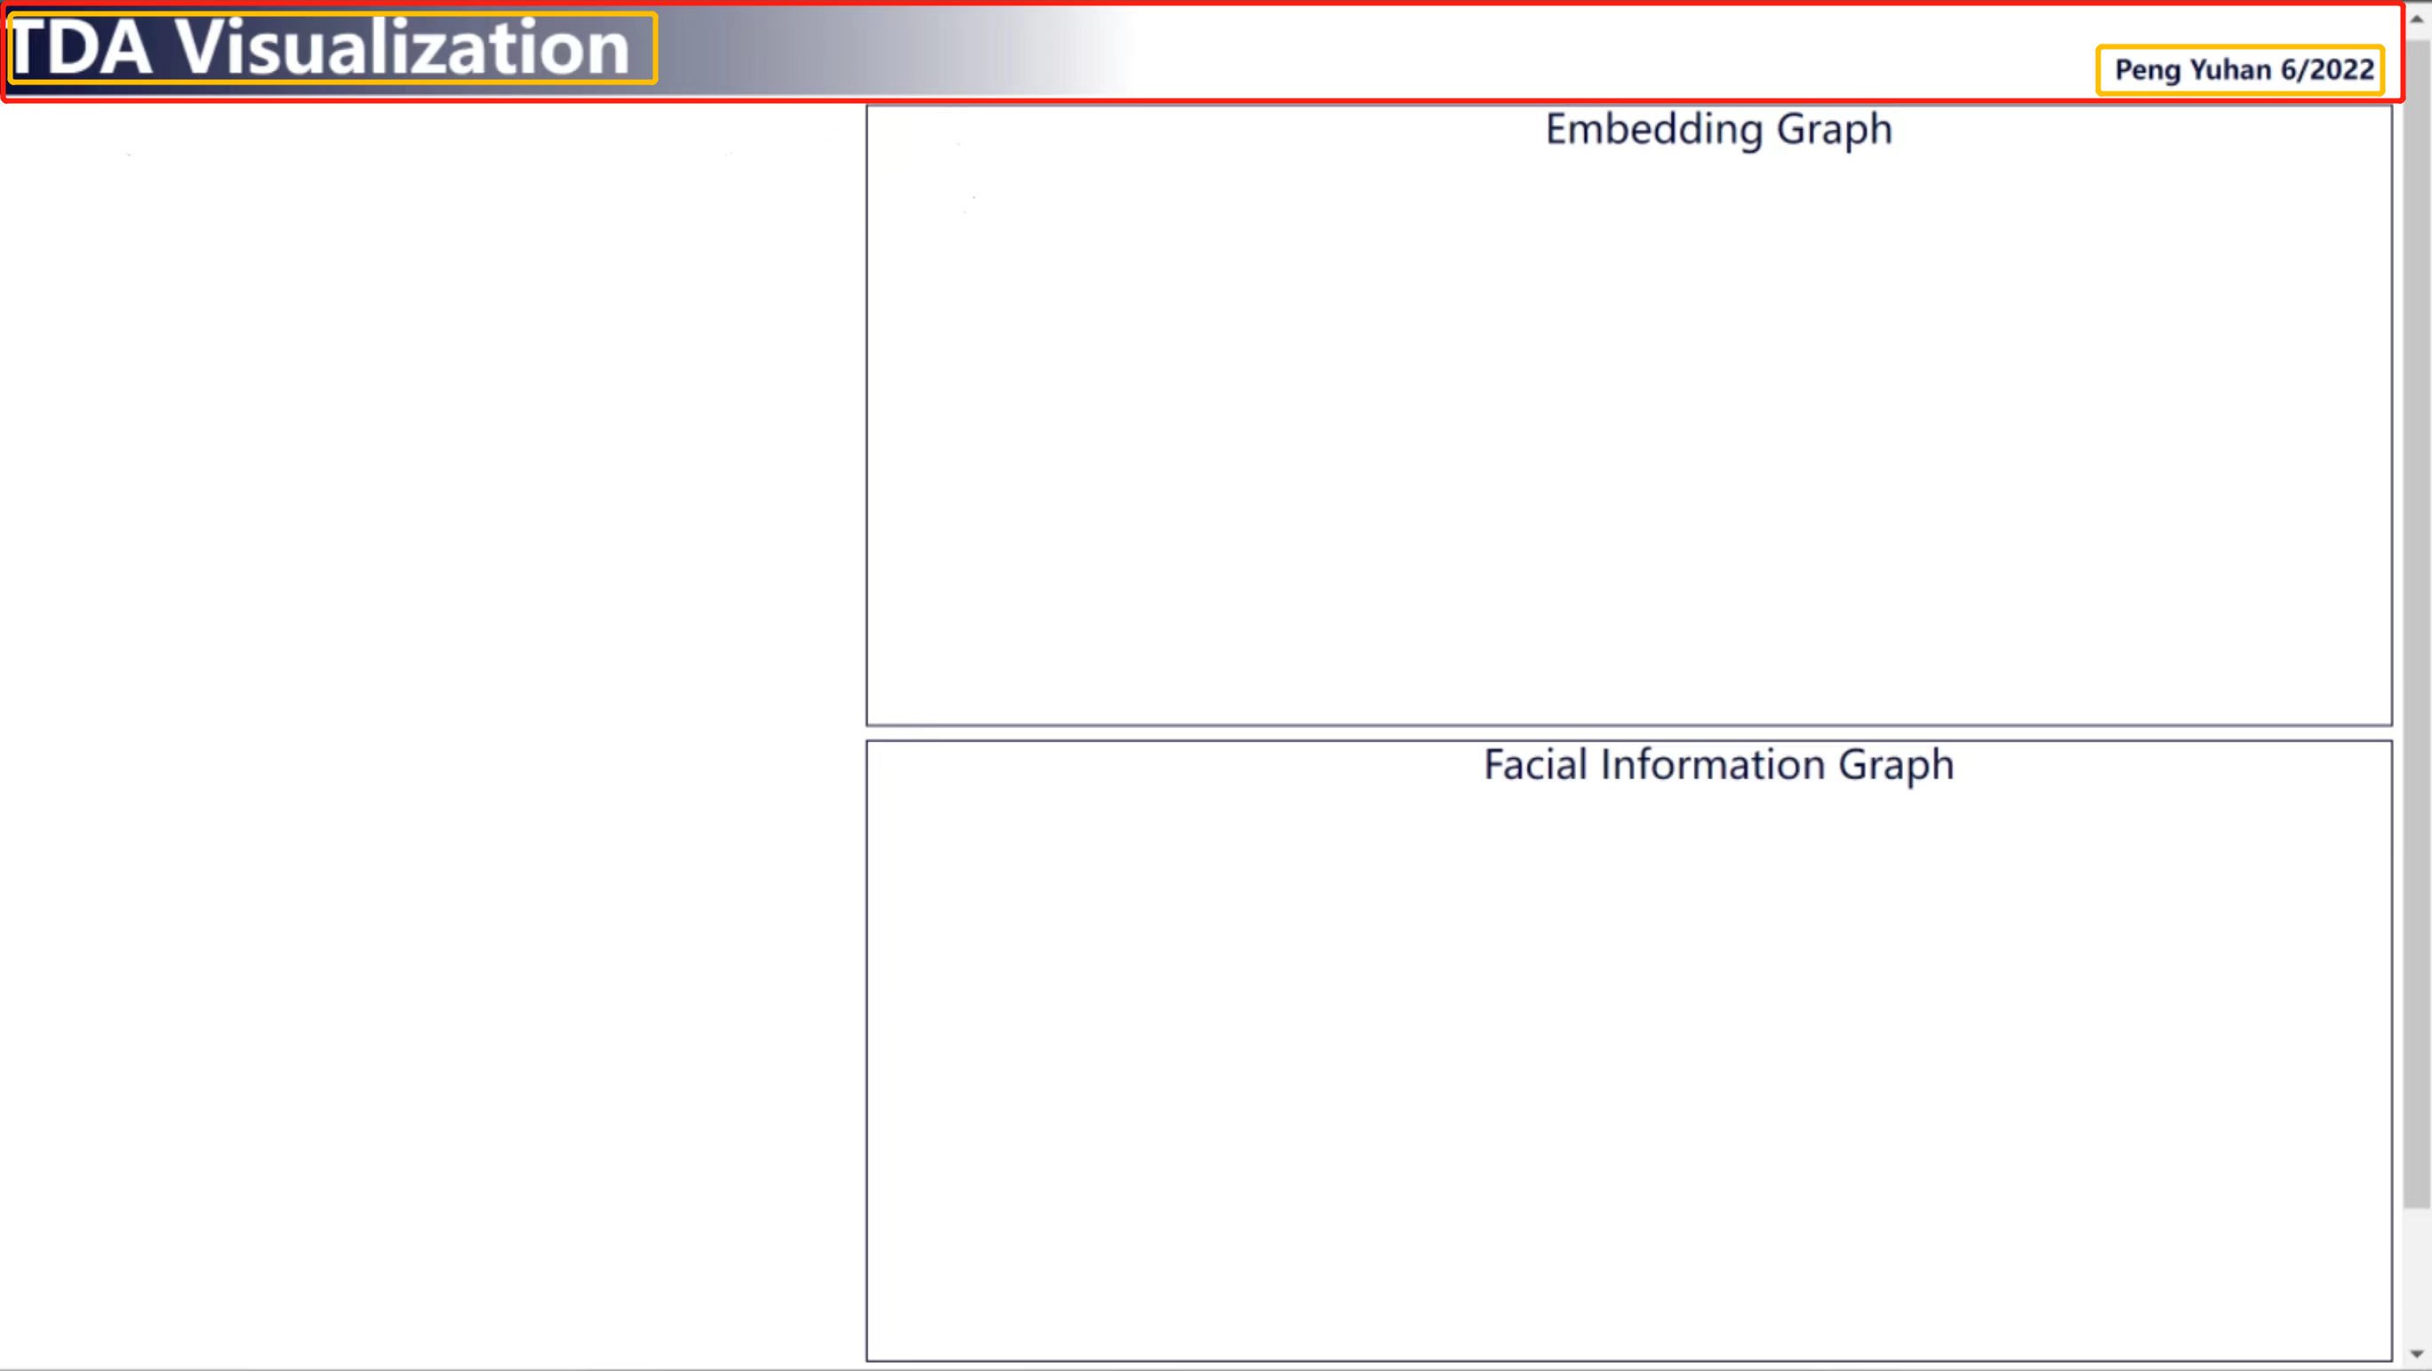Click the word Embedding in panel title
This screenshot has height=1371, width=2432.
(x=1654, y=129)
